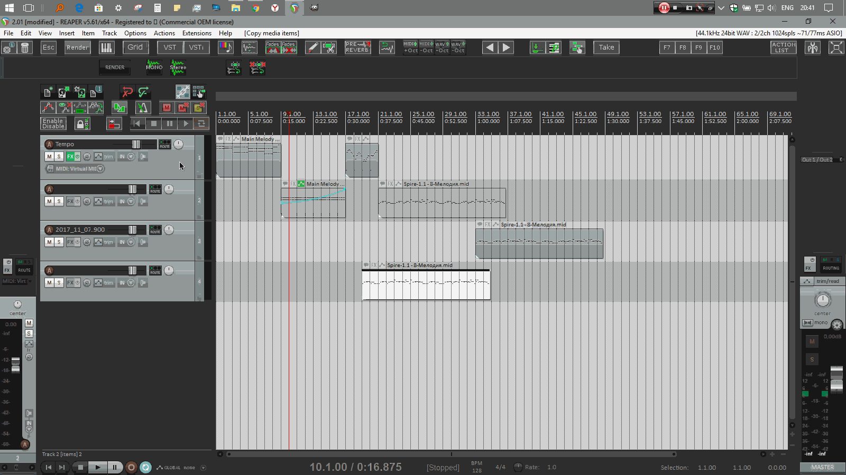This screenshot has width=846, height=475.
Task: Click the VSTi button
Action: tap(196, 47)
